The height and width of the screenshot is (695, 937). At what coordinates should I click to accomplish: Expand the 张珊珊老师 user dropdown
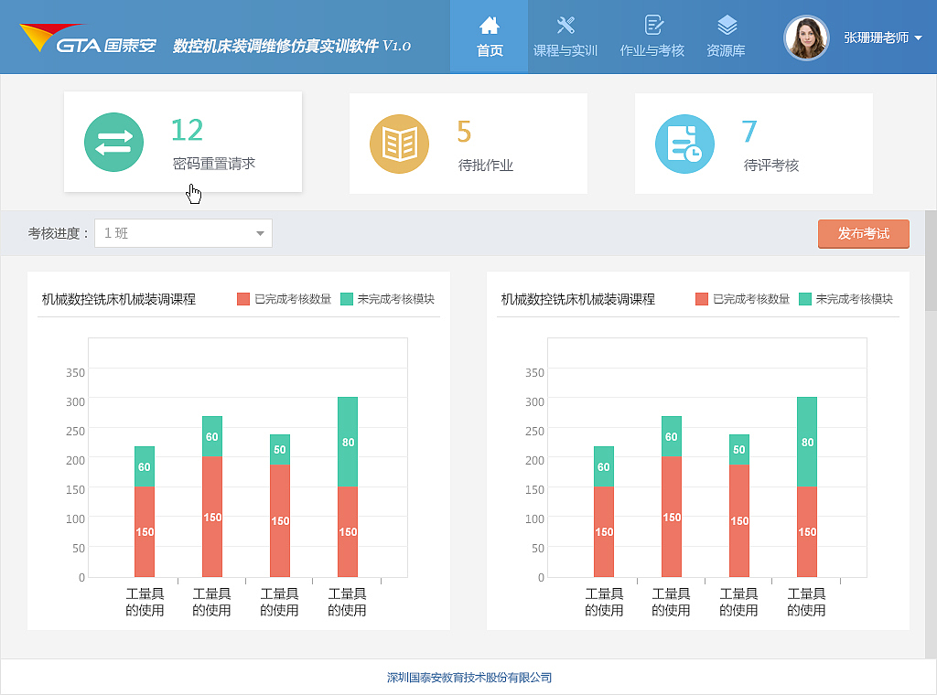[x=883, y=37]
